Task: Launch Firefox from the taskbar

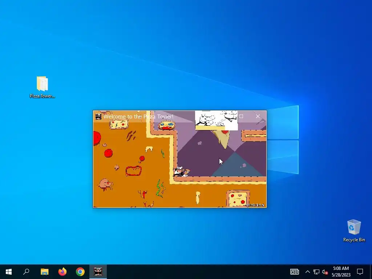Action: coord(62,272)
